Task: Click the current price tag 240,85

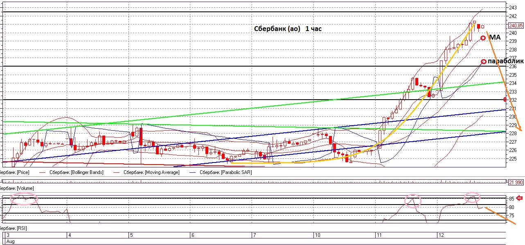Action: click(516, 25)
